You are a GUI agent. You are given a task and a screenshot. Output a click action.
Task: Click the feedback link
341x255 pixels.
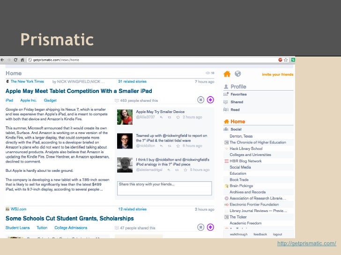(260, 234)
